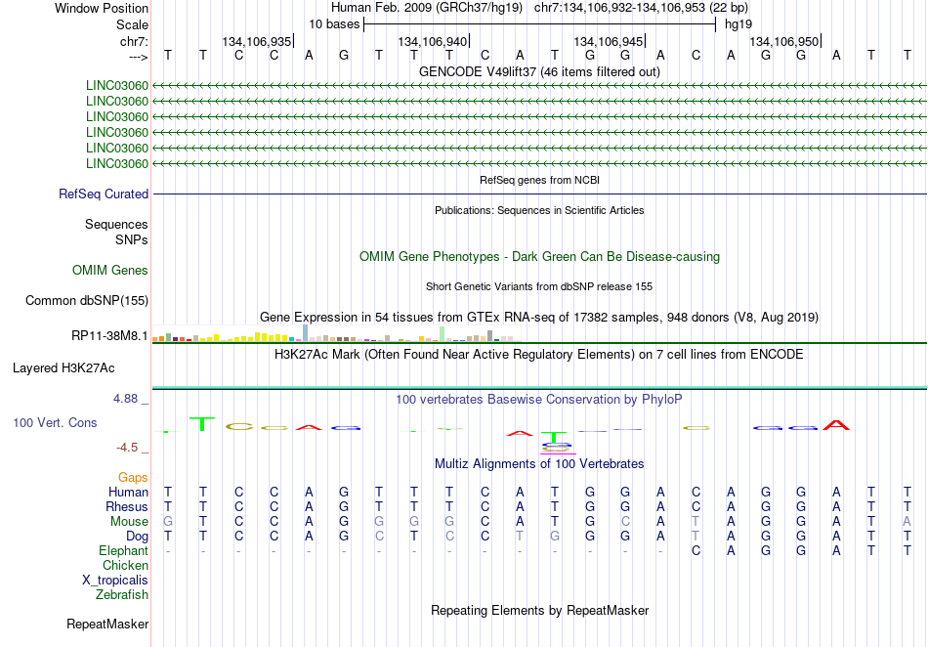Select the Mouse alignment row label
Image resolution: width=928 pixels, height=647 pixels.
tap(129, 522)
